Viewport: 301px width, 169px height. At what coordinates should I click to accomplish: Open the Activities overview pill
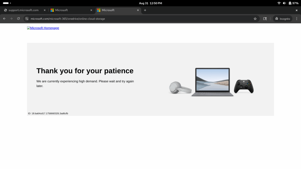pos(7,3)
